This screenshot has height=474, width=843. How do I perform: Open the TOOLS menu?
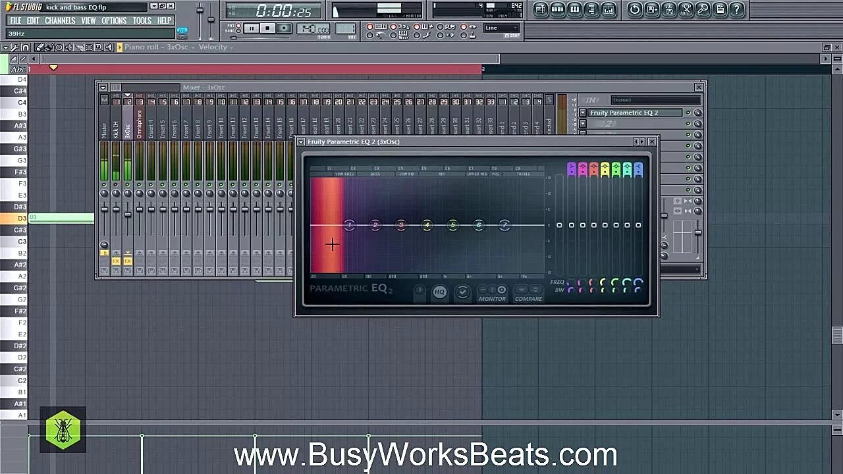pyautogui.click(x=142, y=20)
